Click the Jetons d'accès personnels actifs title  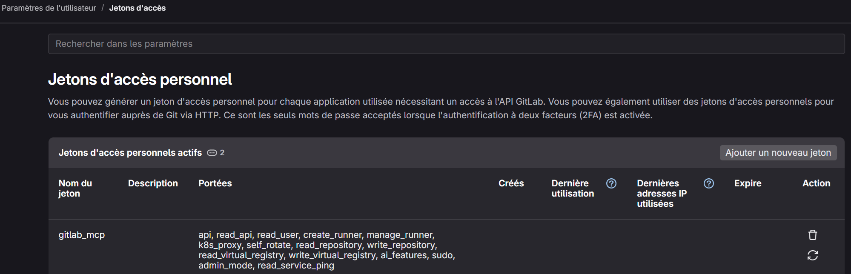(130, 153)
